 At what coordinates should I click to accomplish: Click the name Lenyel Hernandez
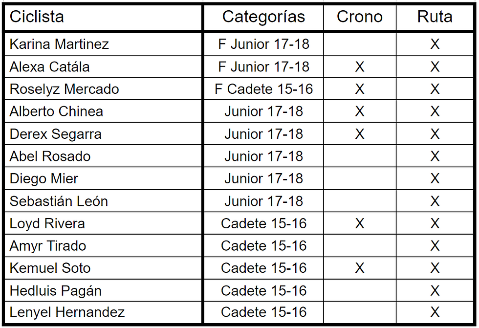click(x=67, y=312)
